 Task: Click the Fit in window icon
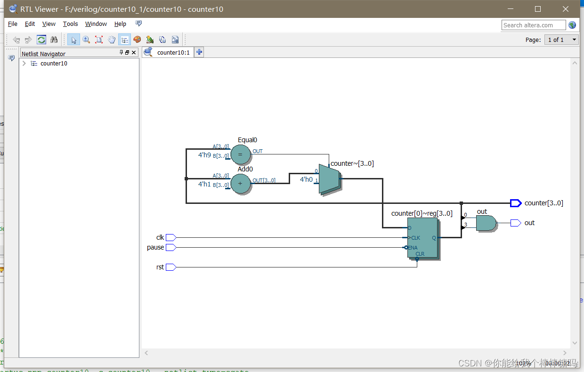click(99, 40)
